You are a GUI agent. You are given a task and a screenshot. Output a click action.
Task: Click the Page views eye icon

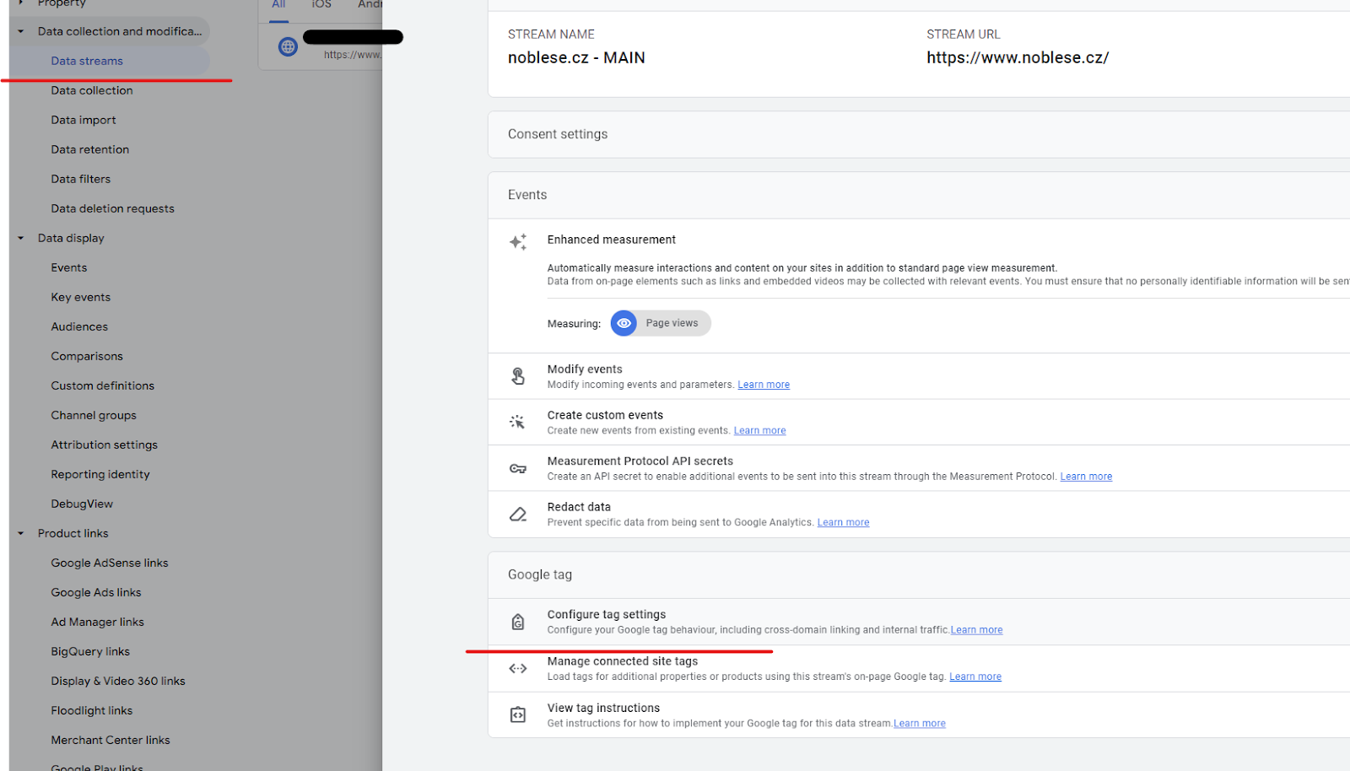(624, 323)
